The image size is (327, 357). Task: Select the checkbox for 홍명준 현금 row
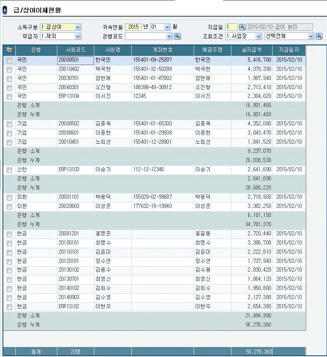coord(9,234)
